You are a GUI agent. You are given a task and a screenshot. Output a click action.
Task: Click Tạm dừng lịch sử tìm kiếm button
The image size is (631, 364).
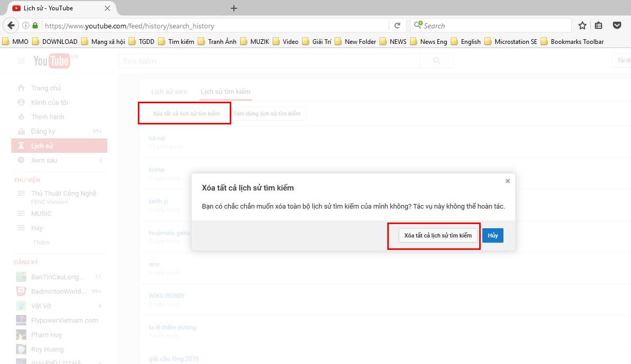point(267,114)
